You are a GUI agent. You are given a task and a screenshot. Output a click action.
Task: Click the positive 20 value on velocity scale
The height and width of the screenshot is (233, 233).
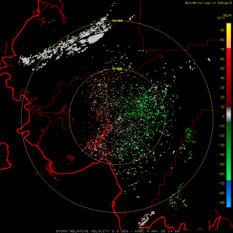coord(222,97)
